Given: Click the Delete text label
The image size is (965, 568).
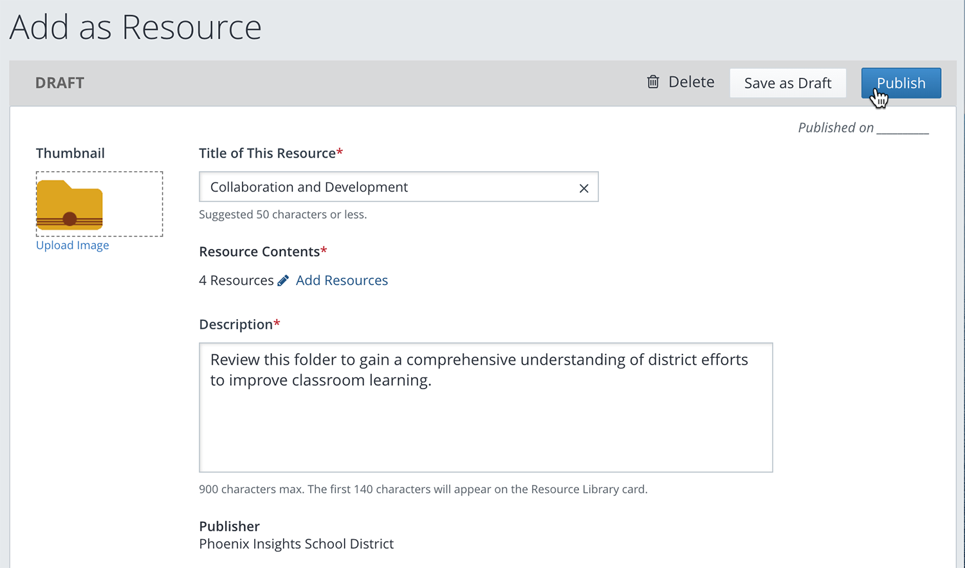Looking at the screenshot, I should click(x=691, y=82).
